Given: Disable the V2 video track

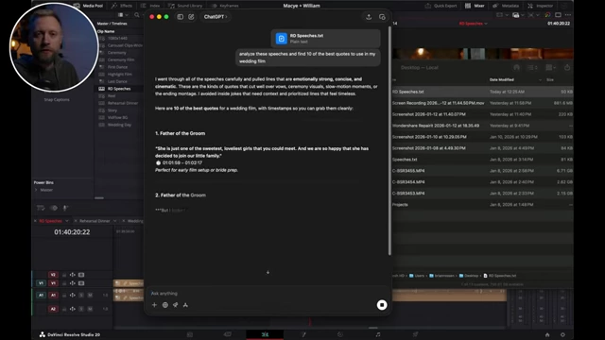Looking at the screenshot, I should [x=81, y=275].
